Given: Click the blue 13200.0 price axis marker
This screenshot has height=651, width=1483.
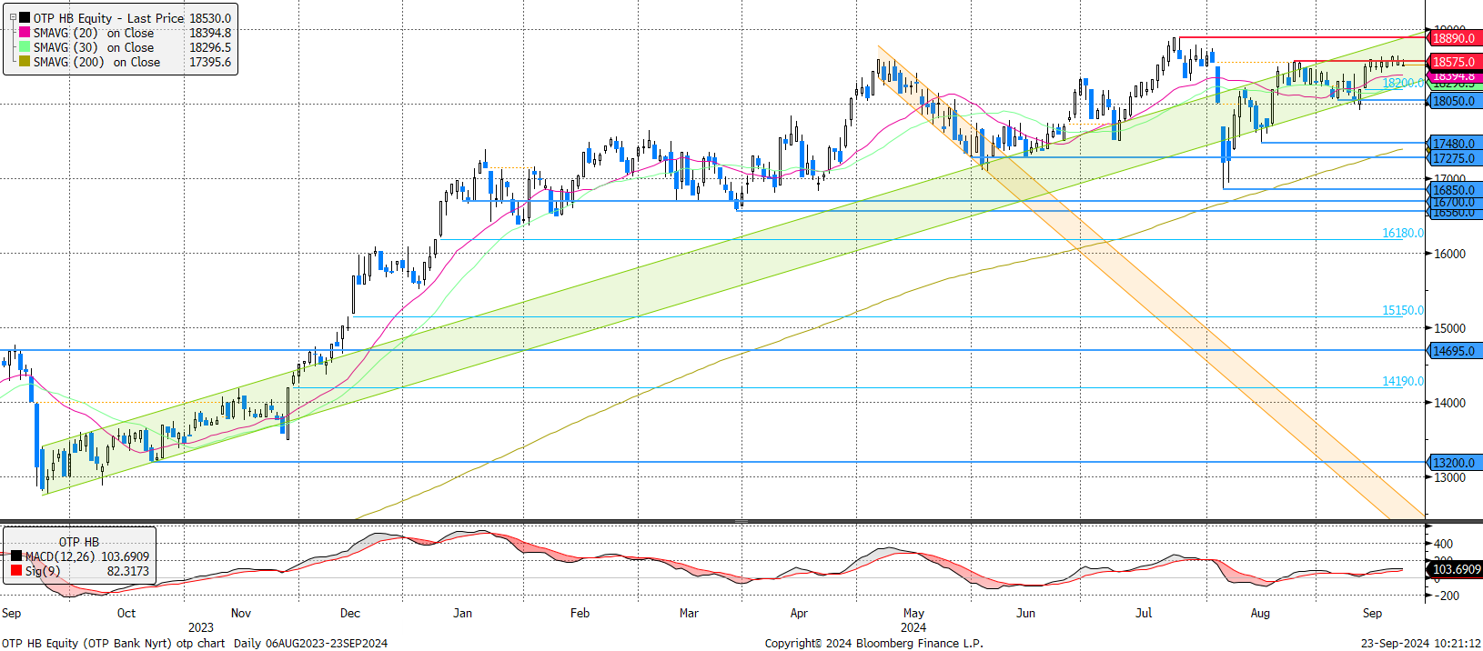Looking at the screenshot, I should [x=1454, y=463].
